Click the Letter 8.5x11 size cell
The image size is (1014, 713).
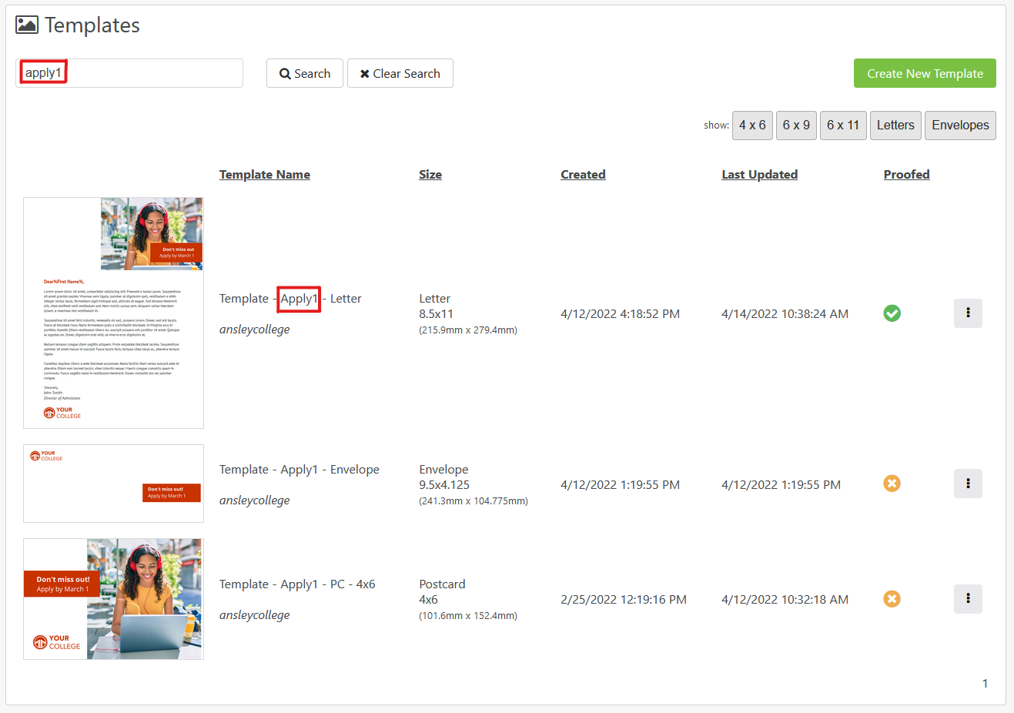tap(468, 314)
